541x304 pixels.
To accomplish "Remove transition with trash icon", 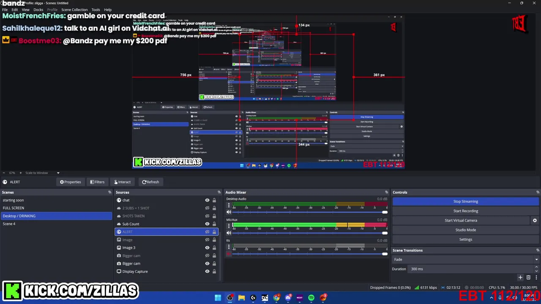I will [528, 277].
